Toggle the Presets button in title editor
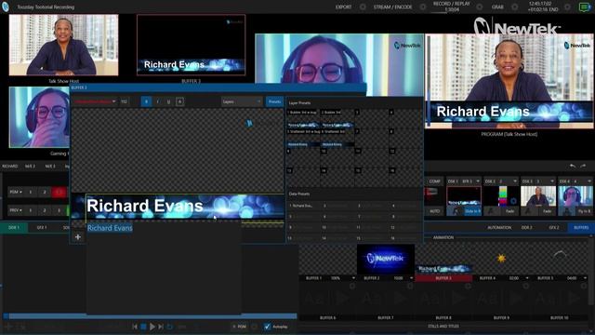Viewport: 595px width, 335px height. [x=274, y=101]
